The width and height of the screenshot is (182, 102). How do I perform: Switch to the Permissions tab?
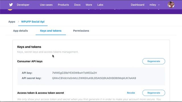click(81, 31)
